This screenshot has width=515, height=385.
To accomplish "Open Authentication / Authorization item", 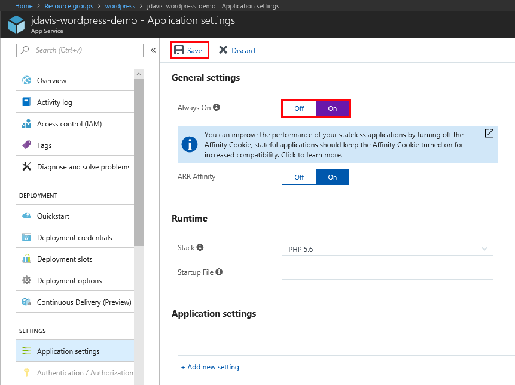I will [75, 373].
